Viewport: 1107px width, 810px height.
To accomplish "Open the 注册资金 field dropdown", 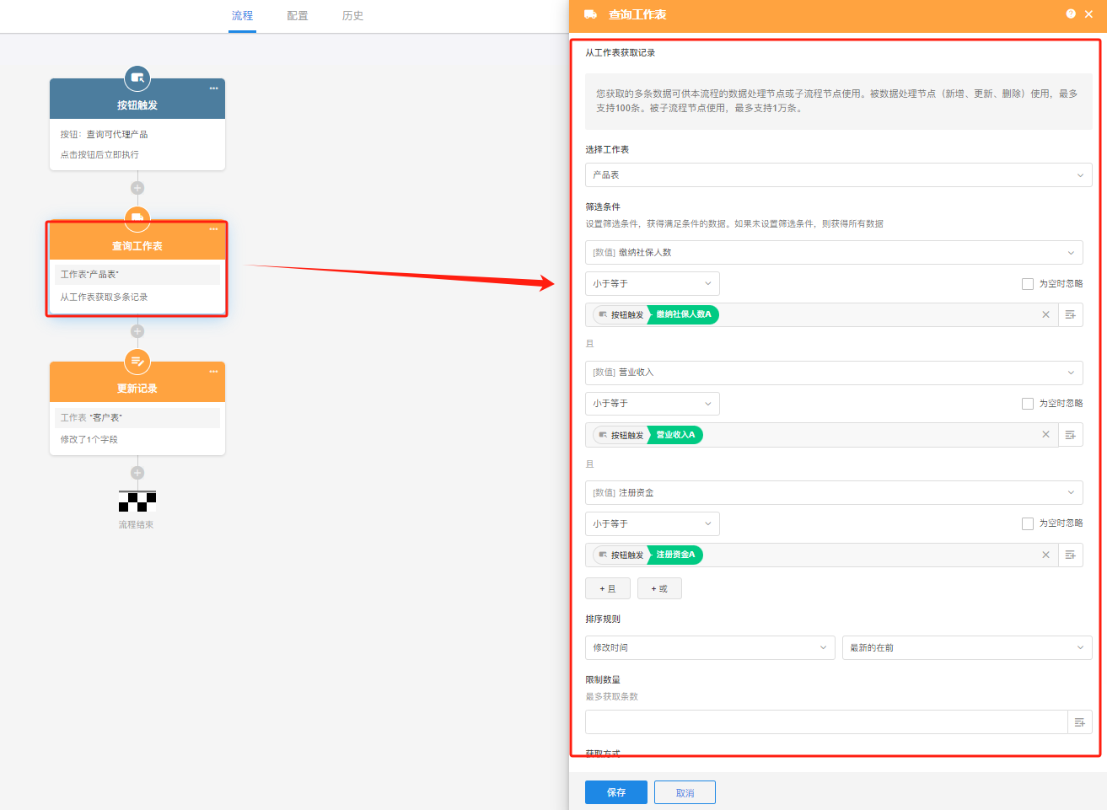I will point(834,493).
